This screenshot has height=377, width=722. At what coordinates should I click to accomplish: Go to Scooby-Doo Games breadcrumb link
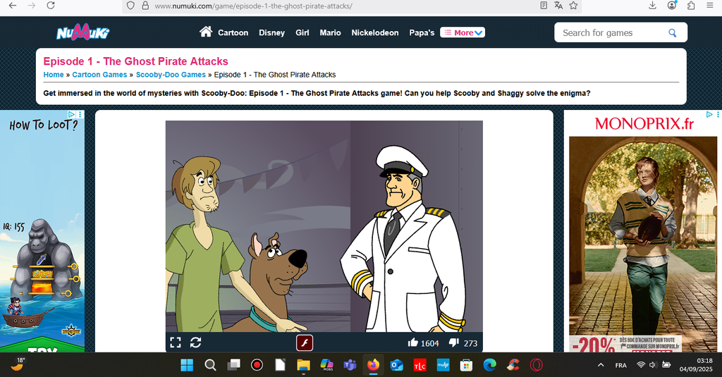click(x=171, y=75)
